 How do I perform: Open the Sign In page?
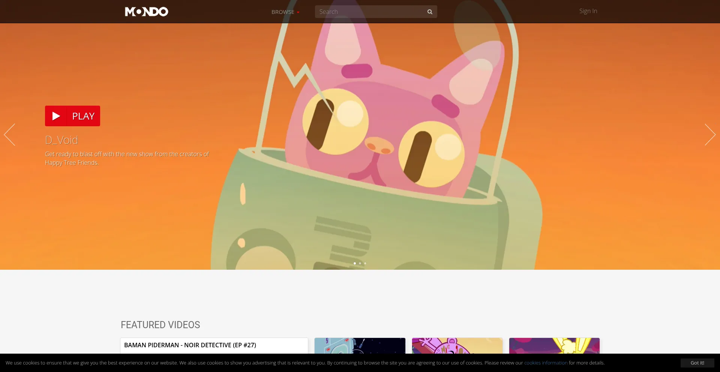pyautogui.click(x=588, y=11)
